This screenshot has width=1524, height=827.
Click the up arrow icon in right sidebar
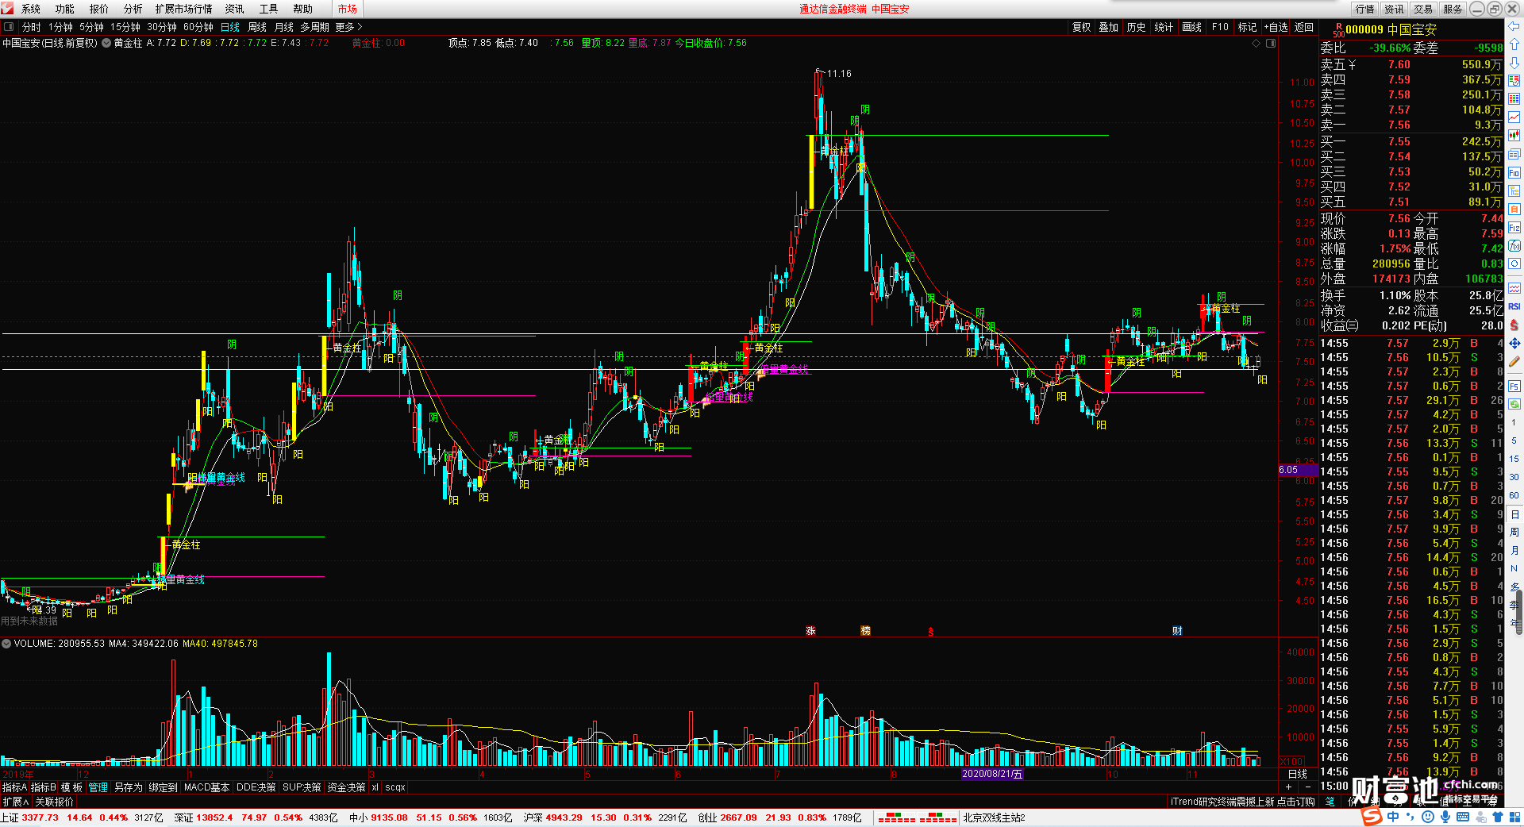pyautogui.click(x=1514, y=44)
